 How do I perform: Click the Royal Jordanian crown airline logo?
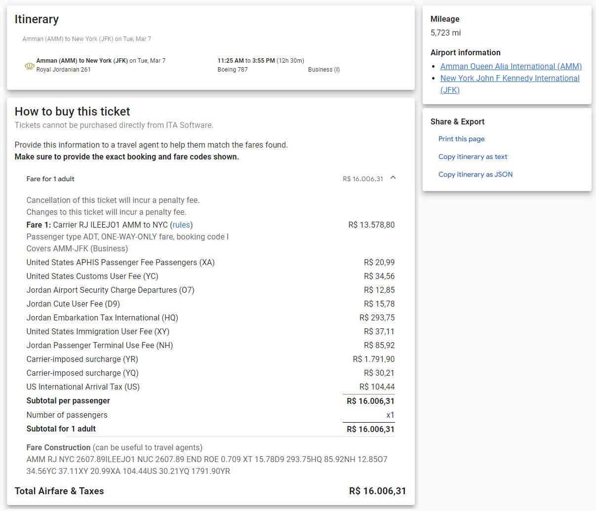point(29,66)
